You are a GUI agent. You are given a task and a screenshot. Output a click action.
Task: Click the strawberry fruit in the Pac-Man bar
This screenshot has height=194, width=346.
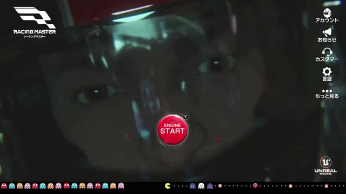(255, 185)
